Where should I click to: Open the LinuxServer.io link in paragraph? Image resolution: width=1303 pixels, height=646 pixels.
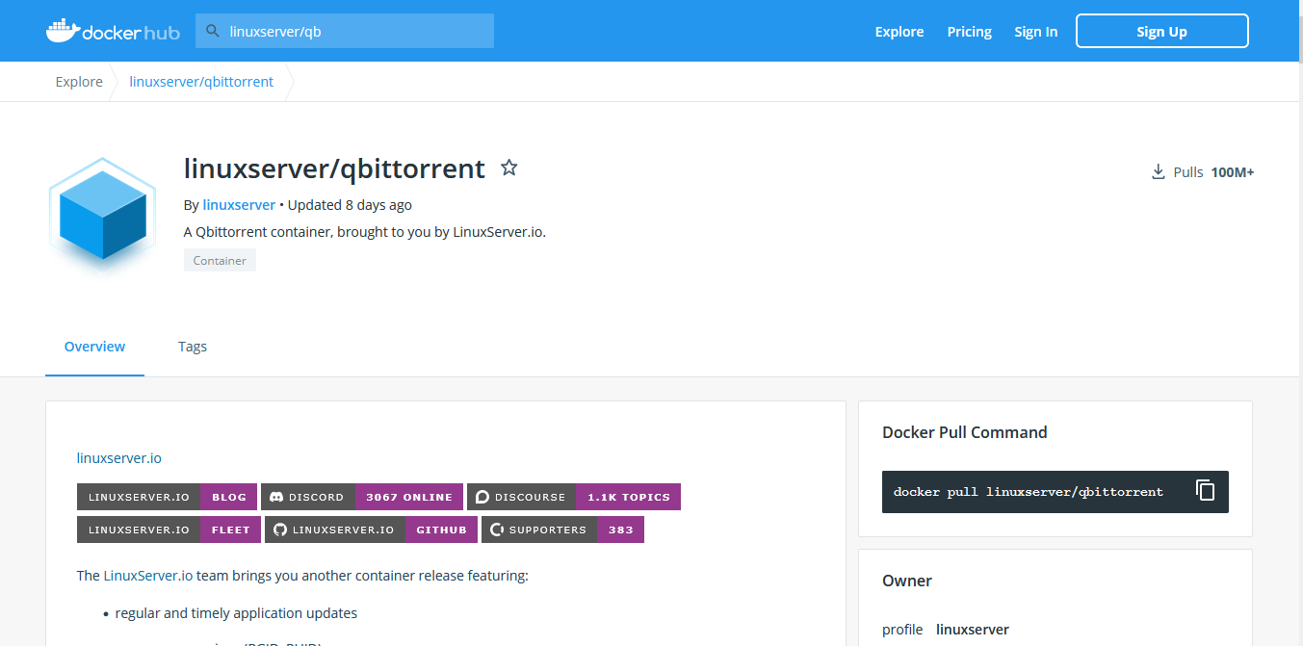pyautogui.click(x=148, y=576)
